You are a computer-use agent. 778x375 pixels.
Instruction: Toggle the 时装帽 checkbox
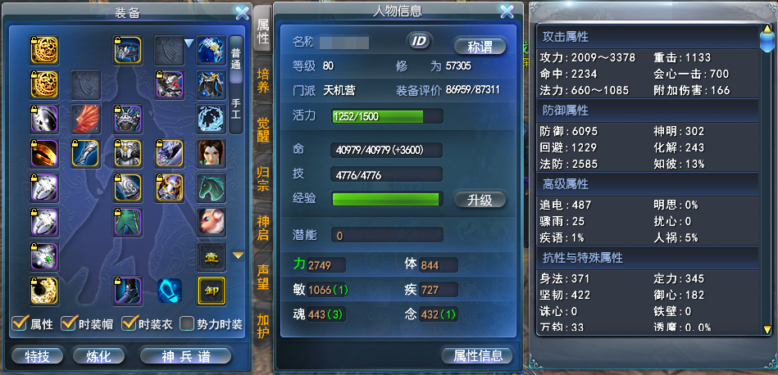click(67, 324)
